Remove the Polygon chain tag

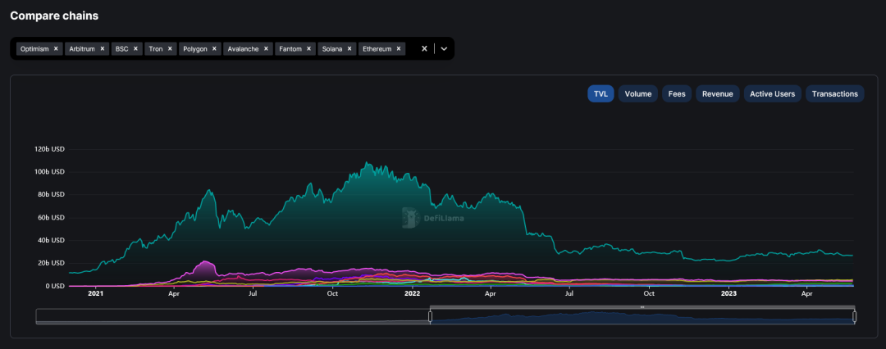pyautogui.click(x=214, y=49)
